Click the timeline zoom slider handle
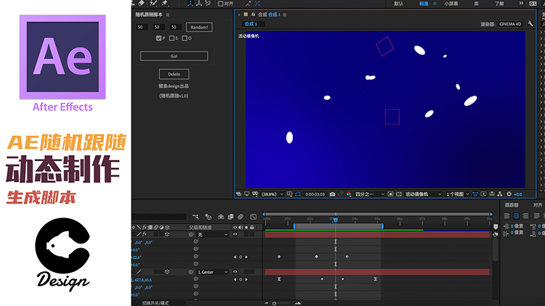 pos(274,303)
